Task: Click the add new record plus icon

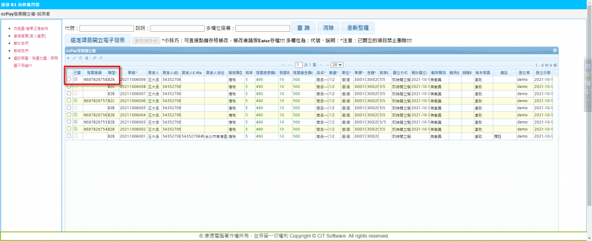Action: point(68,58)
